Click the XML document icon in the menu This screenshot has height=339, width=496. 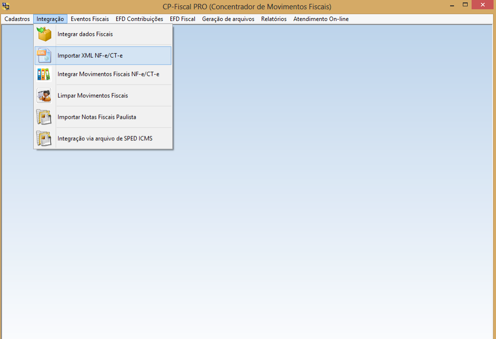(x=44, y=56)
